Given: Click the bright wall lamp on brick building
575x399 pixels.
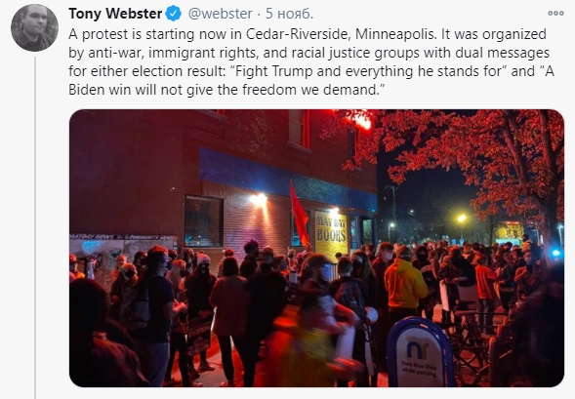Looking at the screenshot, I should 259,199.
